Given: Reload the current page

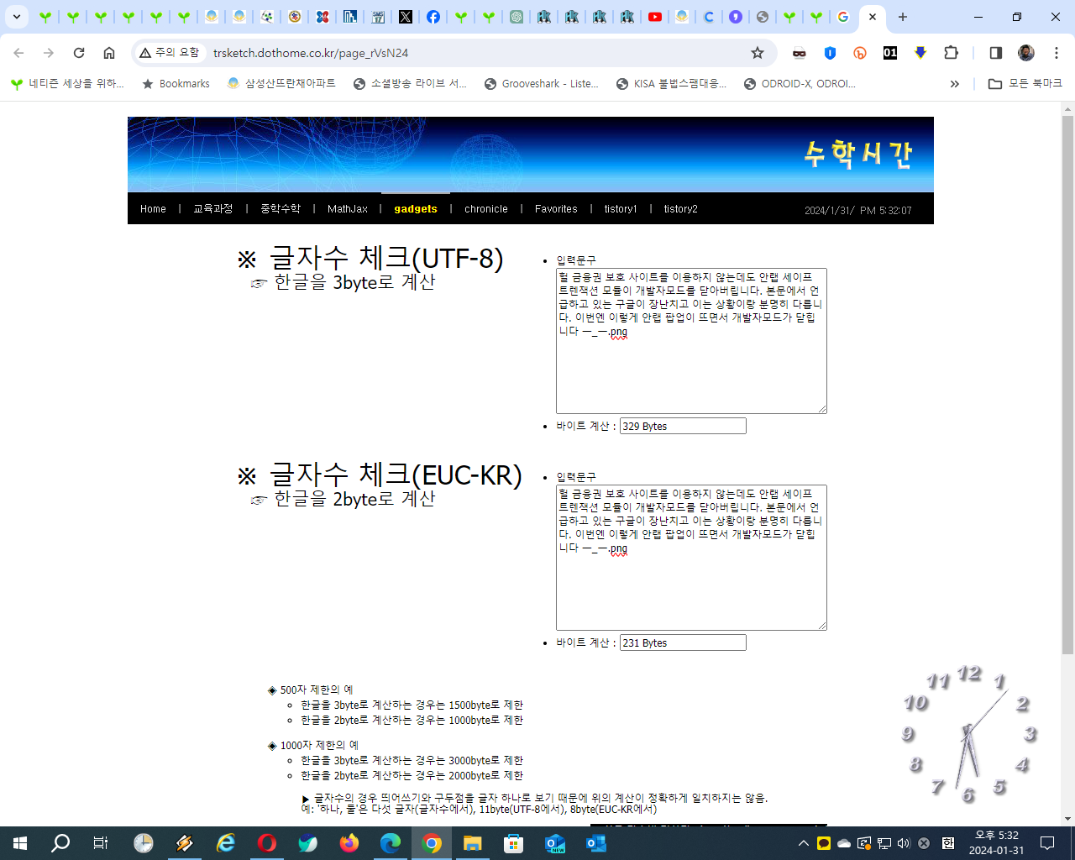Looking at the screenshot, I should [x=79, y=53].
